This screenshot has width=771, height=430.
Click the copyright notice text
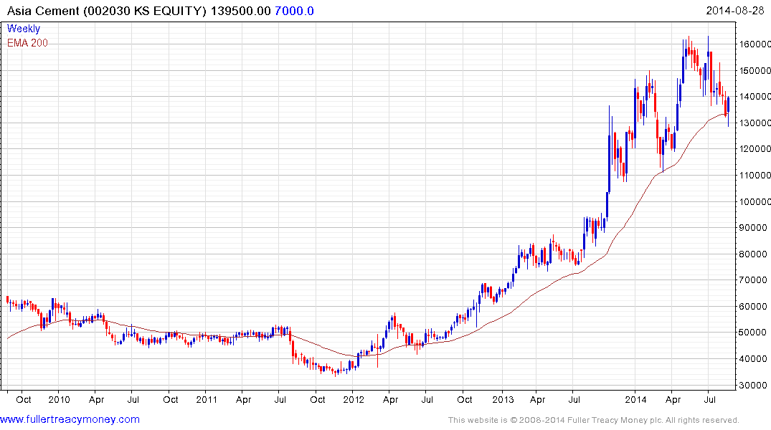click(594, 420)
